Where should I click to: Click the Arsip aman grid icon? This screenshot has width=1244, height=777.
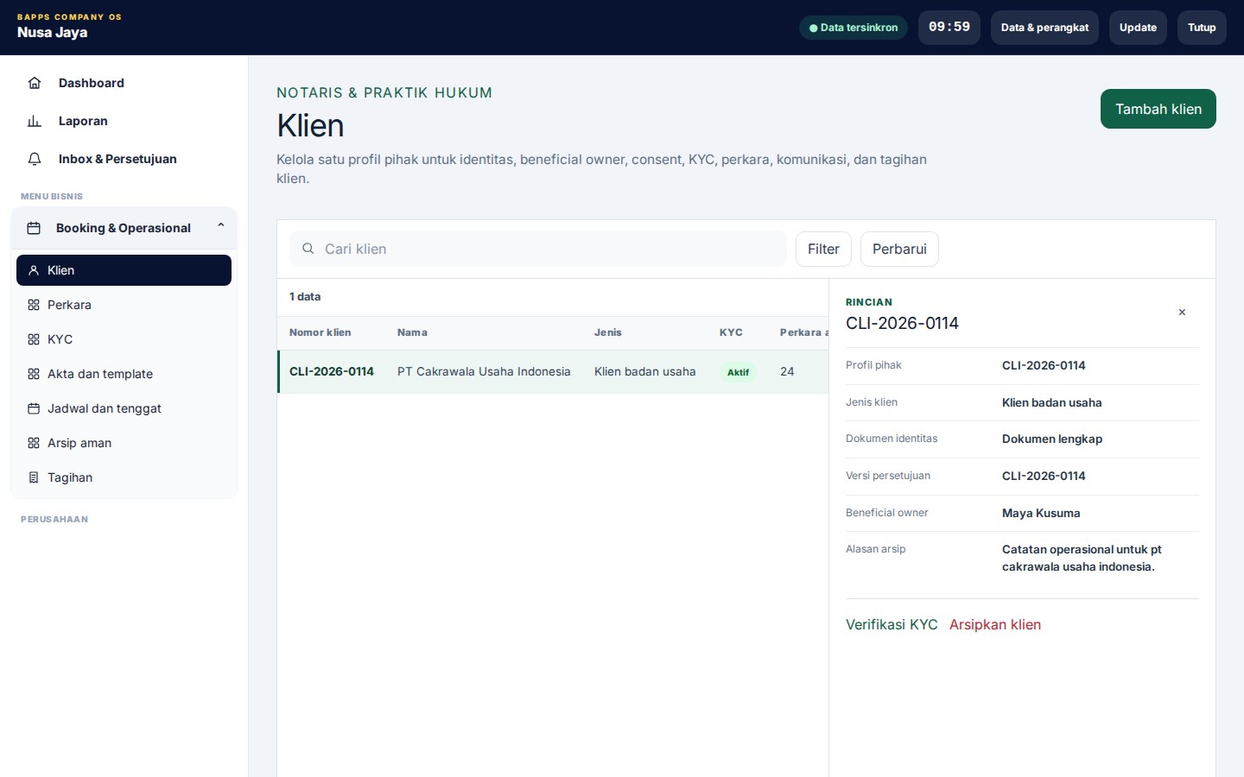(34, 443)
